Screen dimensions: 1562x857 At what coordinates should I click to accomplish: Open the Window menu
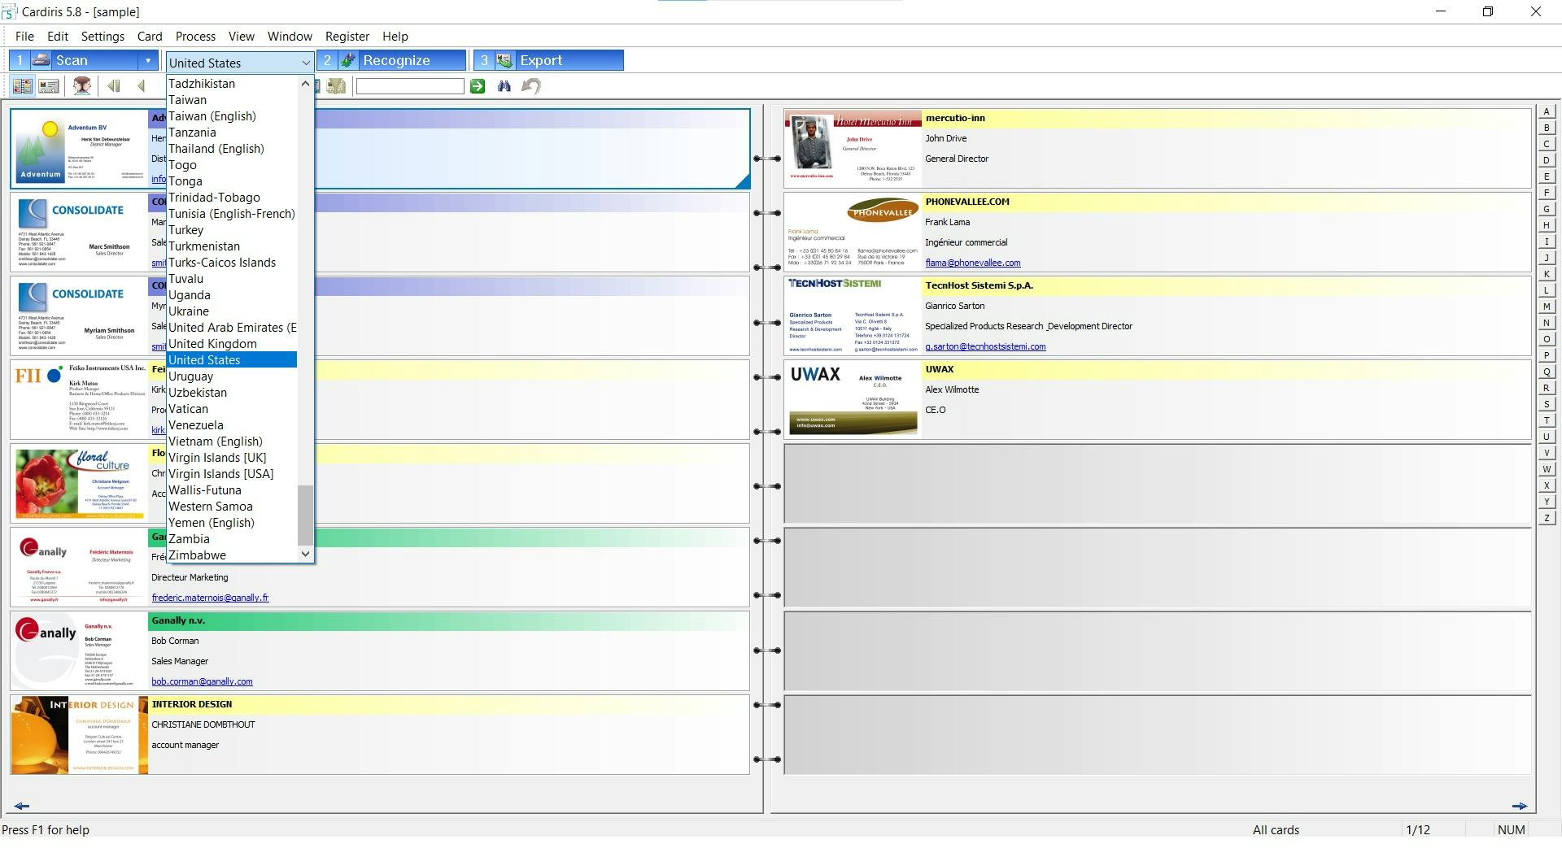click(x=290, y=37)
